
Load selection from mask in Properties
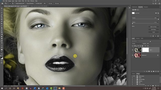(x=151, y=36)
